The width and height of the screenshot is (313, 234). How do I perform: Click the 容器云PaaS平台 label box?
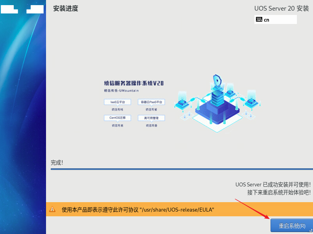click(x=151, y=102)
